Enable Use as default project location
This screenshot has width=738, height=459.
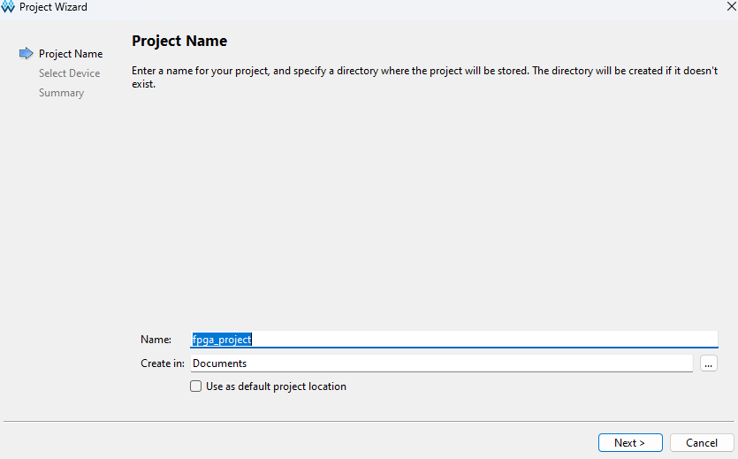coord(196,386)
